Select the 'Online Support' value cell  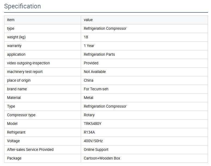point(96,150)
